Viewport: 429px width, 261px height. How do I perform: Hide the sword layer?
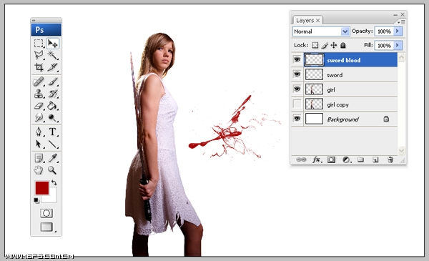tap(297, 74)
